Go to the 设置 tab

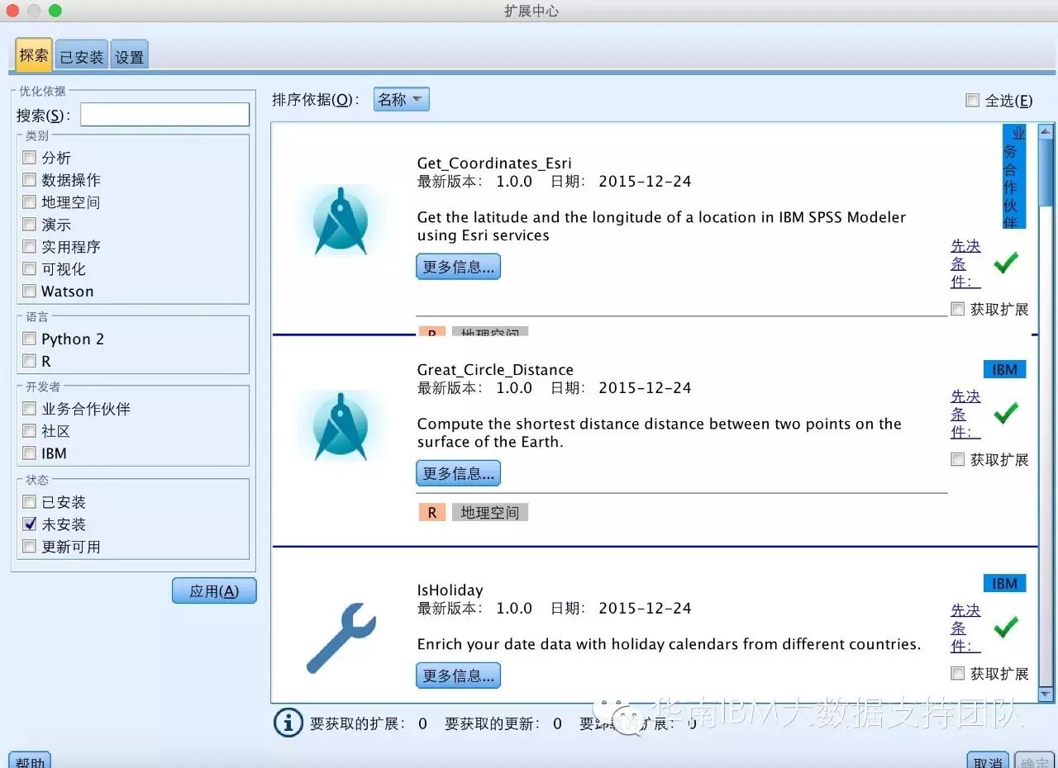pyautogui.click(x=130, y=56)
